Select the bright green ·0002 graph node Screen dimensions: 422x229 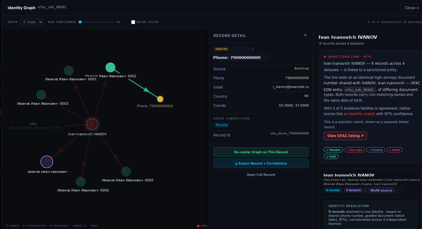(x=110, y=67)
